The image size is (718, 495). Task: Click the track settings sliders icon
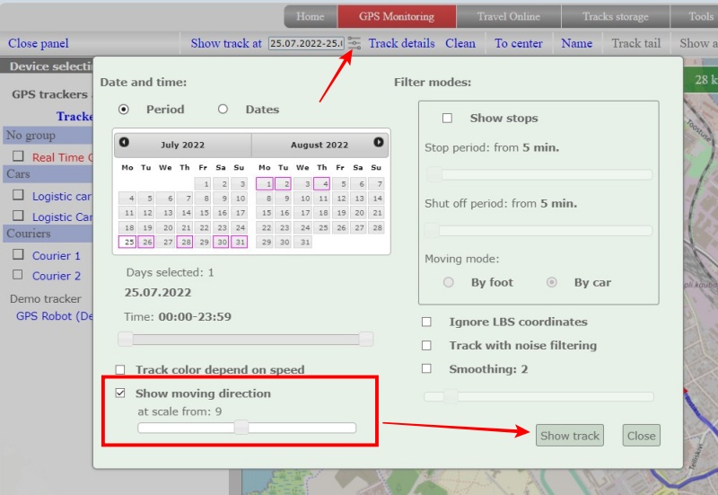point(355,43)
